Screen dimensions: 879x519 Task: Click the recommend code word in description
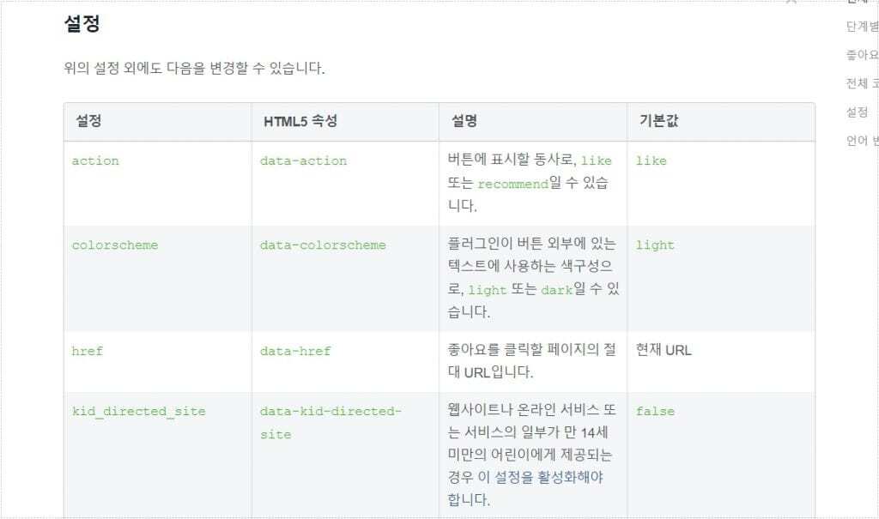[x=512, y=184]
